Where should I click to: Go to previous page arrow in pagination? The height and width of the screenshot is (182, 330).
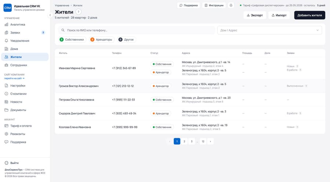tap(170, 141)
